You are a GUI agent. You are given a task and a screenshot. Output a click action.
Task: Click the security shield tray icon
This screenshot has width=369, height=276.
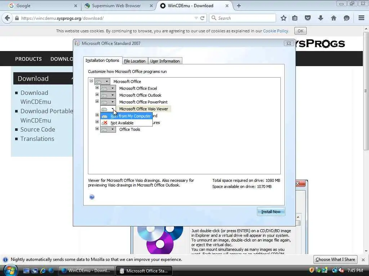[312, 270]
